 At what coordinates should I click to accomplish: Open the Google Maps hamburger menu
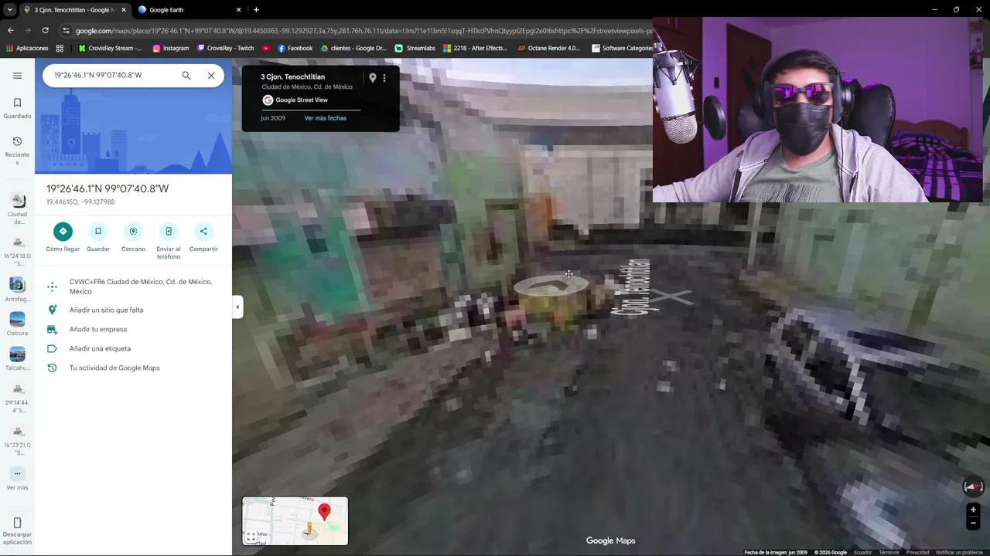(17, 76)
